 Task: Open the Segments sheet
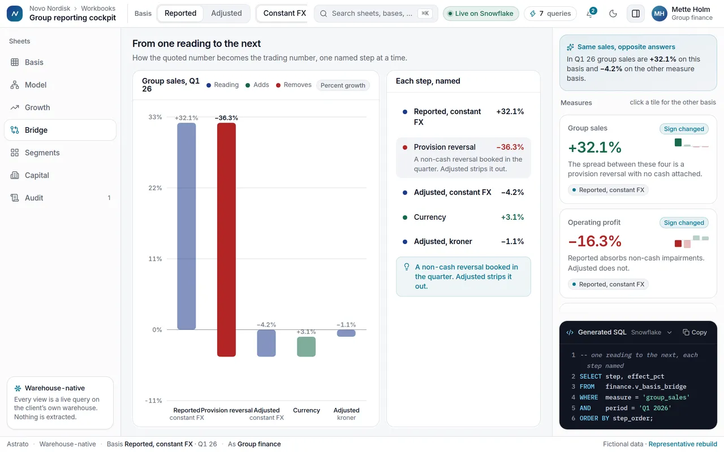tap(60, 153)
